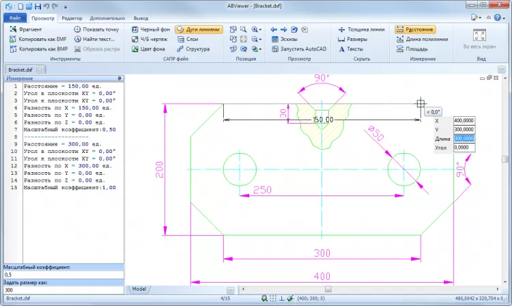Click the Y coordinate field
This screenshot has height=306, width=512.
click(464, 130)
